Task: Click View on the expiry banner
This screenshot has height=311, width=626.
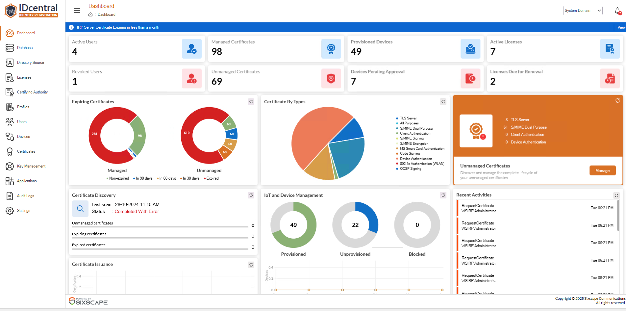Action: [x=621, y=27]
